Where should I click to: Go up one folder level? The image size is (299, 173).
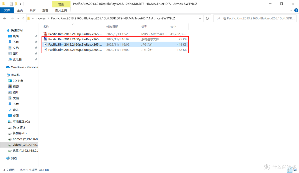[x=23, y=19]
